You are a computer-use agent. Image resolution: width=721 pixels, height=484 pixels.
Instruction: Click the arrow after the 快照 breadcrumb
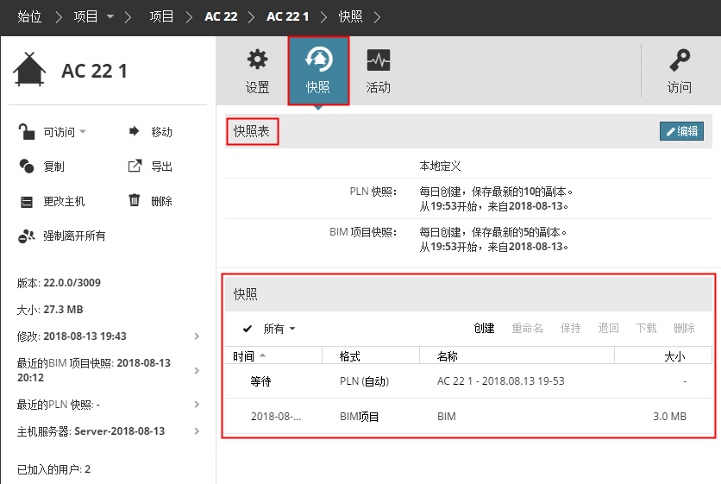click(378, 17)
